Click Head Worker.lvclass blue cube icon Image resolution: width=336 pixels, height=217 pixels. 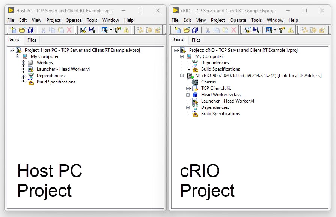(195, 95)
